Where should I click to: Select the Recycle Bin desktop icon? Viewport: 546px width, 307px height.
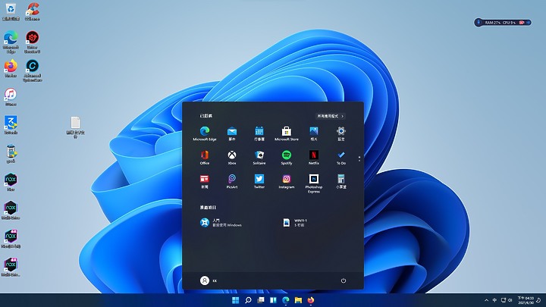point(11,12)
